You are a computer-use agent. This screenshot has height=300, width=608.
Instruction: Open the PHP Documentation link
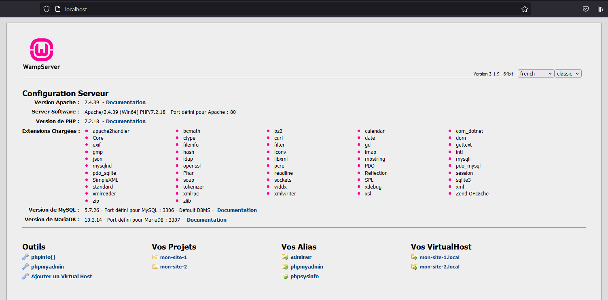(x=126, y=122)
